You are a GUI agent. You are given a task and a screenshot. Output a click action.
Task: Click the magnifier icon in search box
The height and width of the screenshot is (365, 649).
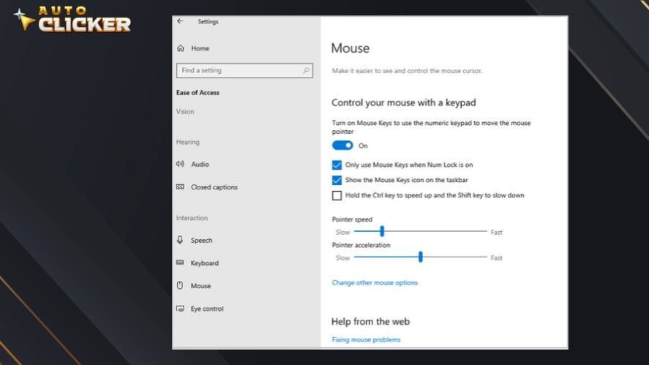[306, 70]
